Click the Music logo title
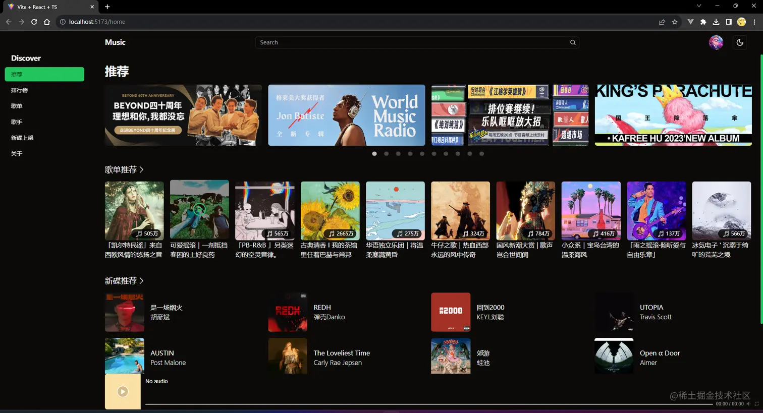763x413 pixels. tap(115, 42)
